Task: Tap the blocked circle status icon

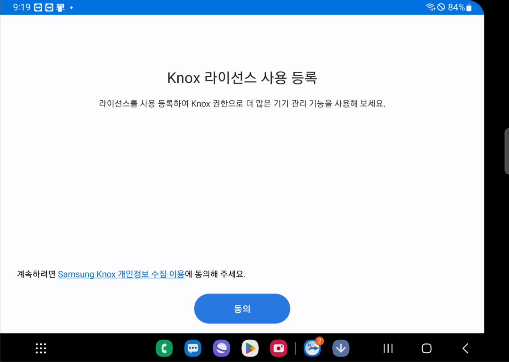Action: (441, 7)
